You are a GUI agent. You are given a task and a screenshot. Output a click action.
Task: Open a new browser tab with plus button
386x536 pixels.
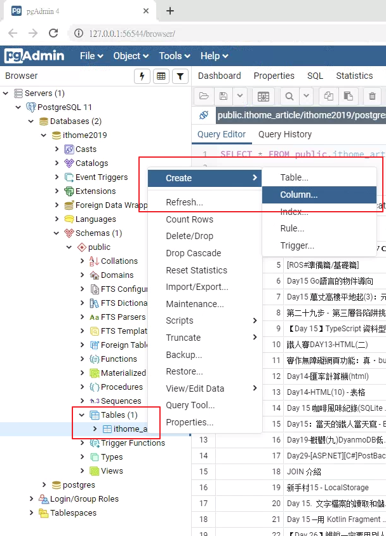(170, 11)
